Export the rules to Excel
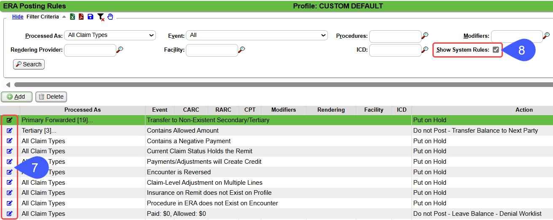Viewport: 553px width, 220px height. 72,17
